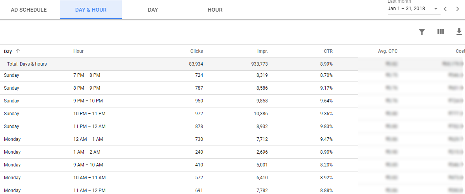
Task: Click the total CTR value 8.99%
Action: pos(326,64)
